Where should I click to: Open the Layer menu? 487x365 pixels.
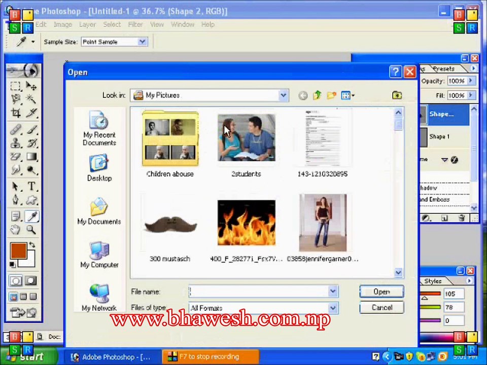87,24
